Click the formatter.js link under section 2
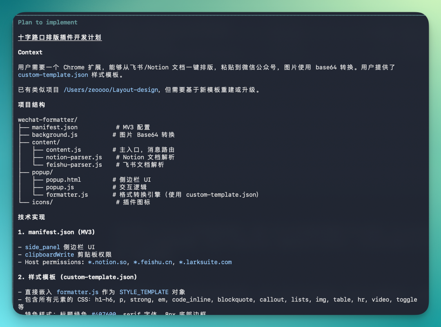The image size is (441, 327). [78, 292]
